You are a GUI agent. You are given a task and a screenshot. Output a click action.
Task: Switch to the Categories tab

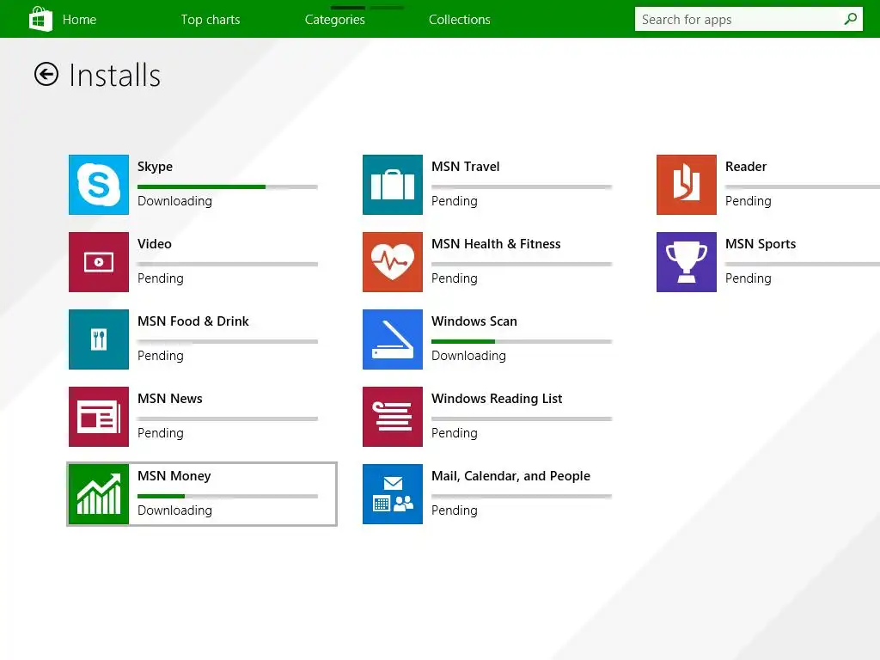pos(335,20)
